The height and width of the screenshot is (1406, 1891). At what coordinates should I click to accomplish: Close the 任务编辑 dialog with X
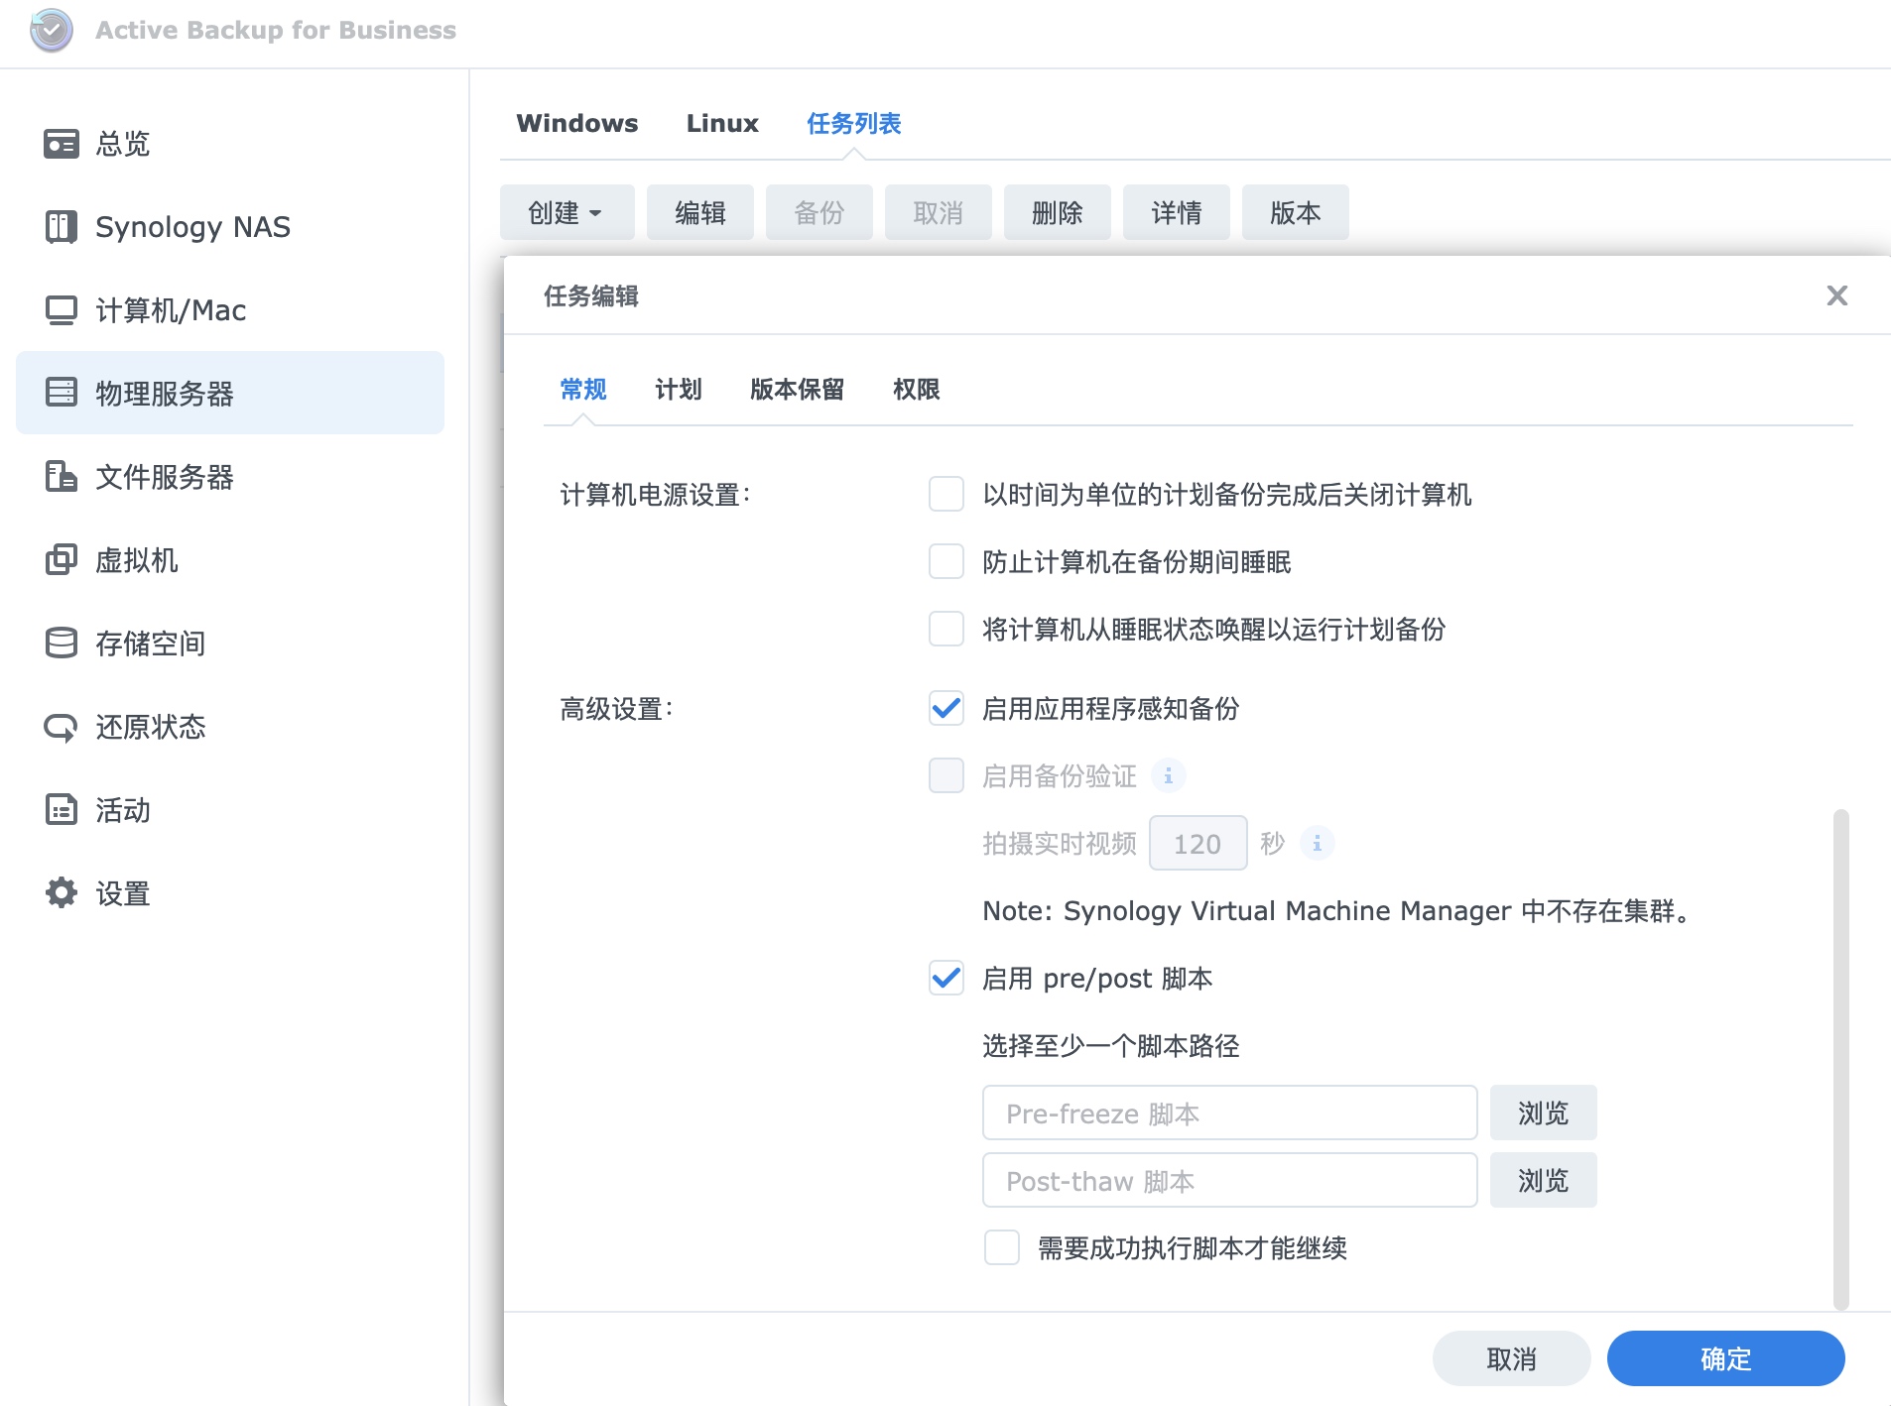coord(1836,295)
